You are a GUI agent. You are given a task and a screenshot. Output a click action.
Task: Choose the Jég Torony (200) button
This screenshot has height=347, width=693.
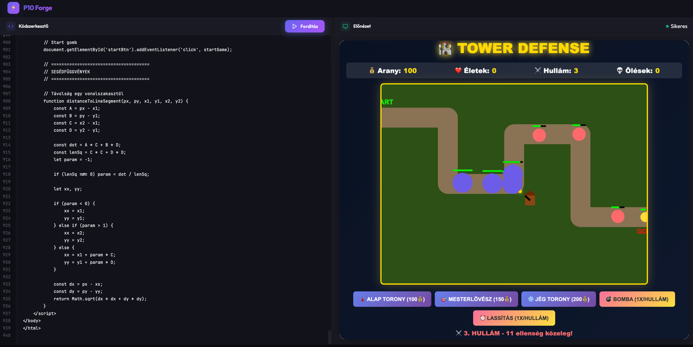pyautogui.click(x=558, y=299)
